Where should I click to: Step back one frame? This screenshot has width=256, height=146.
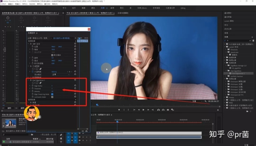tap(139, 110)
